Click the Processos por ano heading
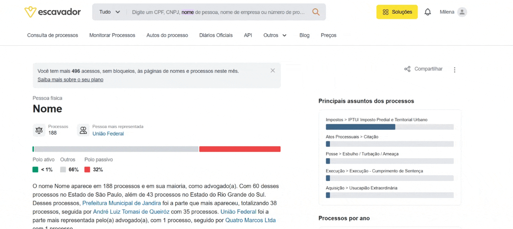The width and height of the screenshot is (513, 229). point(344,218)
